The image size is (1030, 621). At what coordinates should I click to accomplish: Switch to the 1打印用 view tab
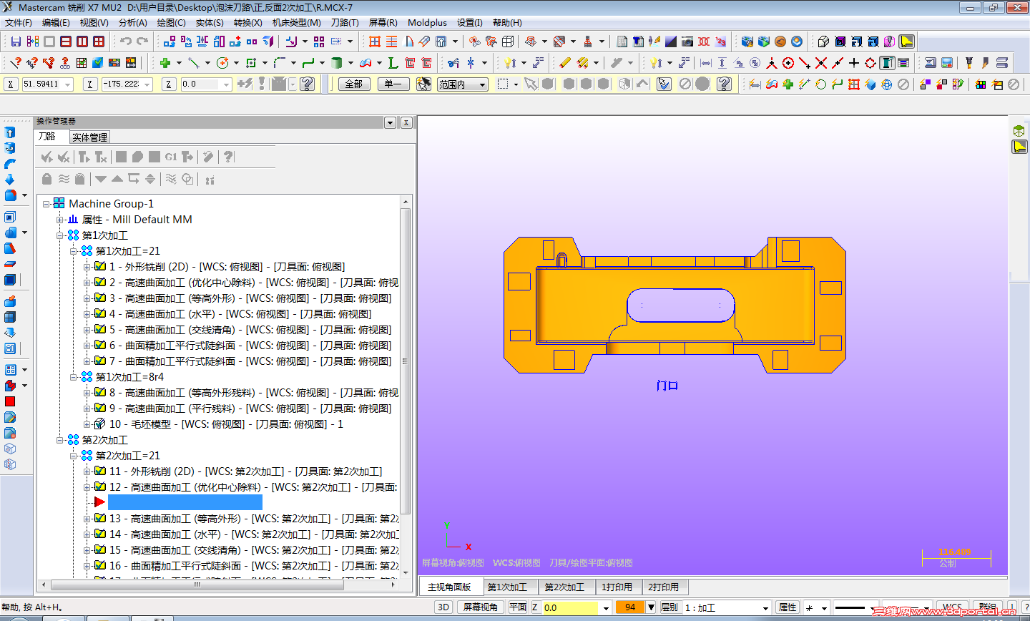(617, 587)
